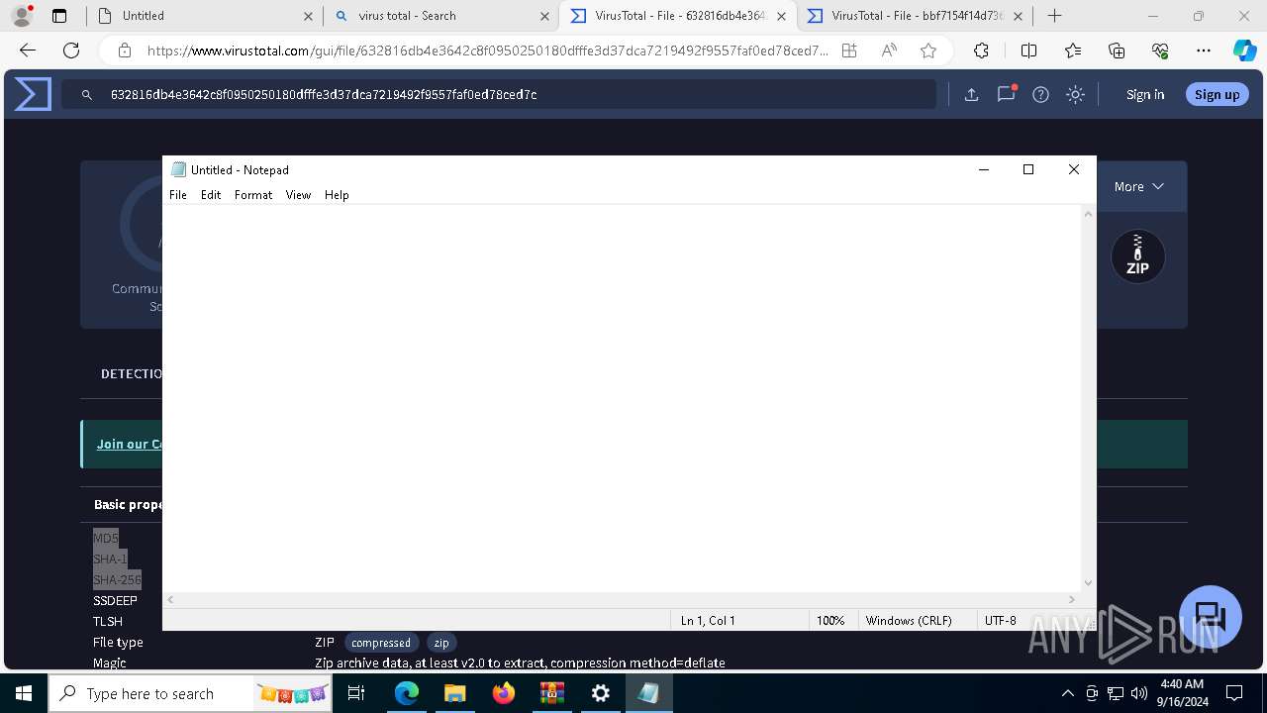This screenshot has height=713, width=1267.
Task: Open VirusTotal help icon
Action: point(1040,94)
